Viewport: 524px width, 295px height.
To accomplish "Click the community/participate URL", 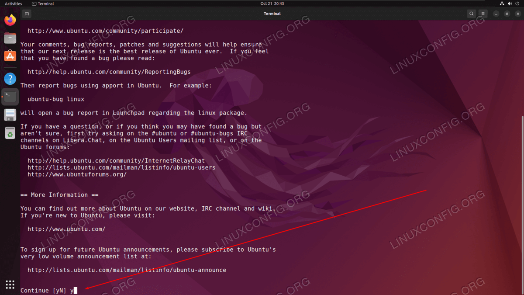I will (x=105, y=31).
